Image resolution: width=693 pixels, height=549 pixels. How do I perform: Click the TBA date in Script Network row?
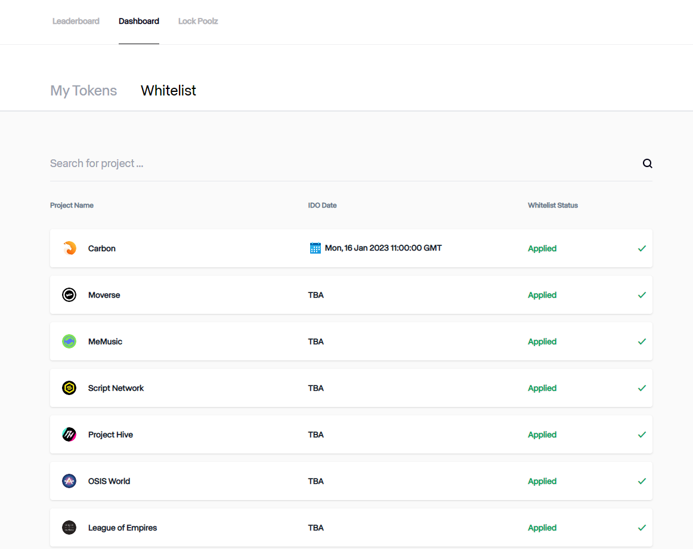click(x=315, y=388)
